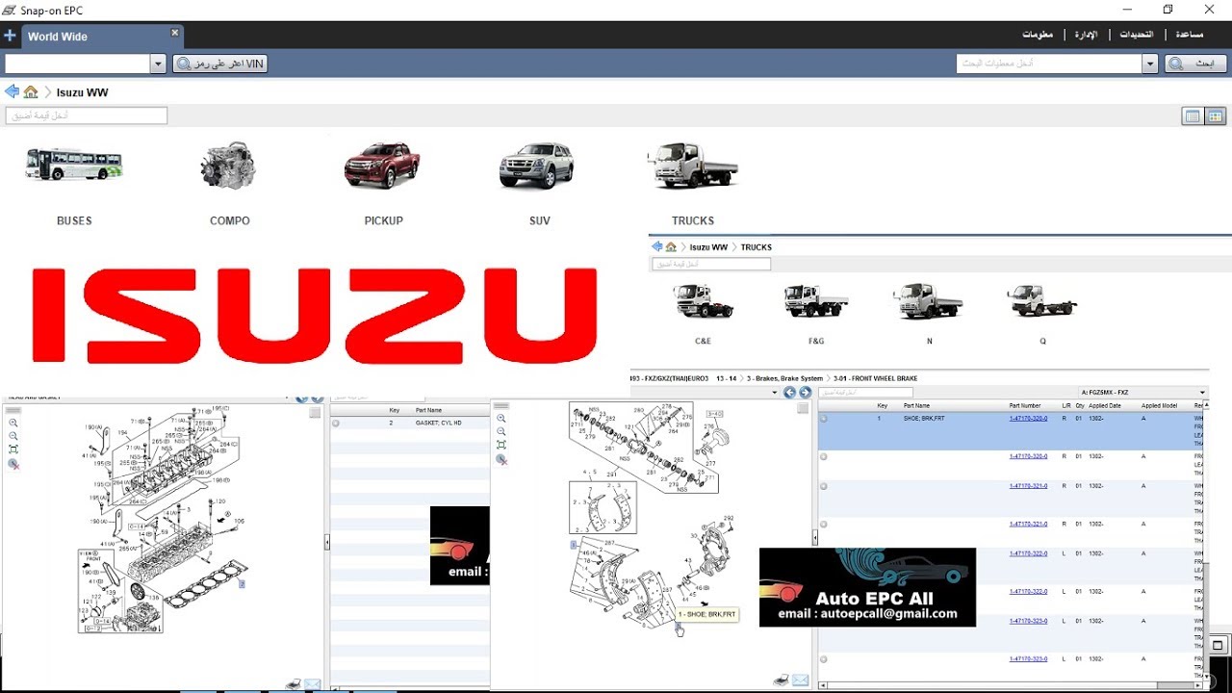This screenshot has width=1232, height=693.
Task: Click TRUCKS in the inset breadcrumb
Action: (756, 247)
